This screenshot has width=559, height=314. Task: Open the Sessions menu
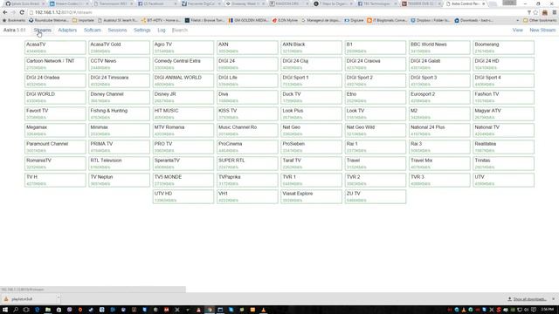tap(117, 30)
